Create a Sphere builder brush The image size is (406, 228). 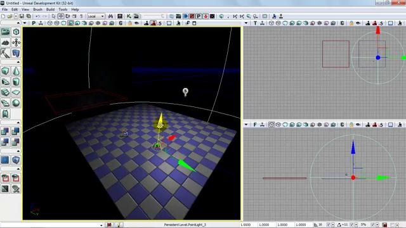[x=16, y=103]
